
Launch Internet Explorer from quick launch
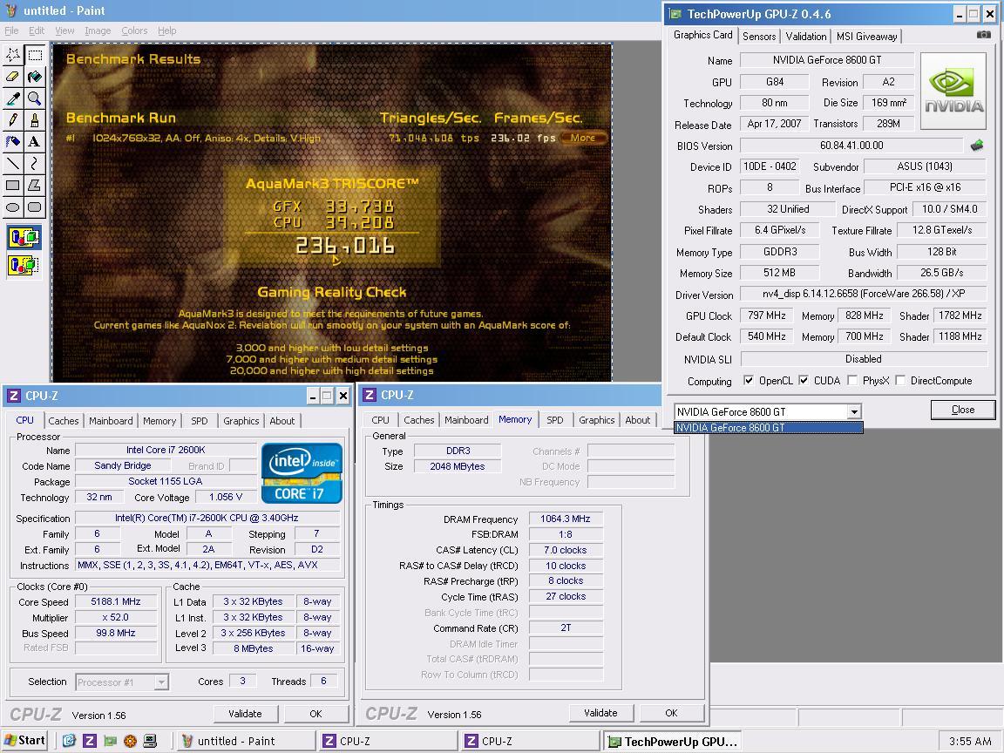[x=69, y=742]
